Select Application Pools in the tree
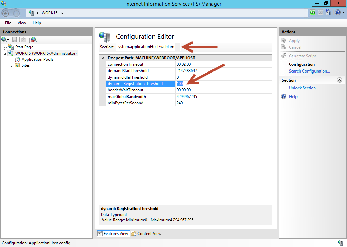This screenshot has width=347, height=247. (37, 59)
